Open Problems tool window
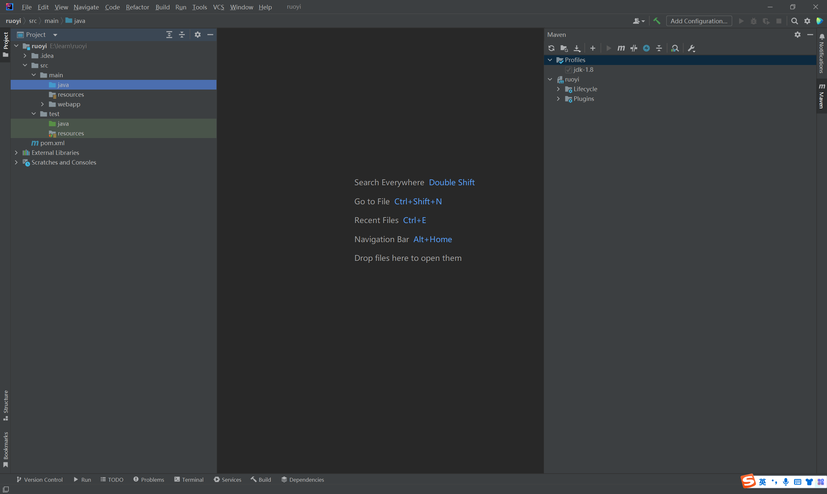 tap(149, 479)
